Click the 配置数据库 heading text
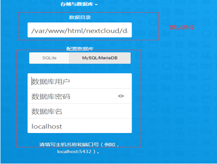The height and width of the screenshot is (164, 217). pyautogui.click(x=80, y=48)
